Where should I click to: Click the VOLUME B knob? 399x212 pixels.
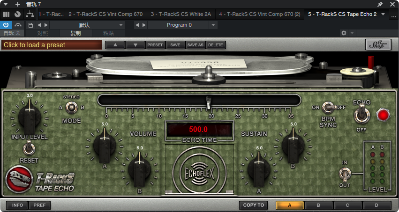(139, 169)
